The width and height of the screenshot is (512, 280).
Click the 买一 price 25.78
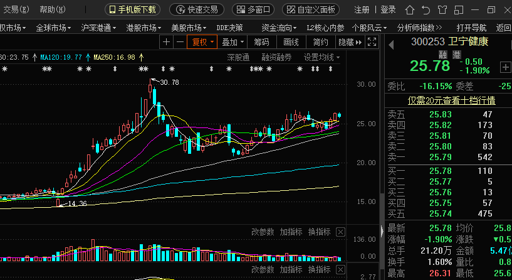click(441, 171)
